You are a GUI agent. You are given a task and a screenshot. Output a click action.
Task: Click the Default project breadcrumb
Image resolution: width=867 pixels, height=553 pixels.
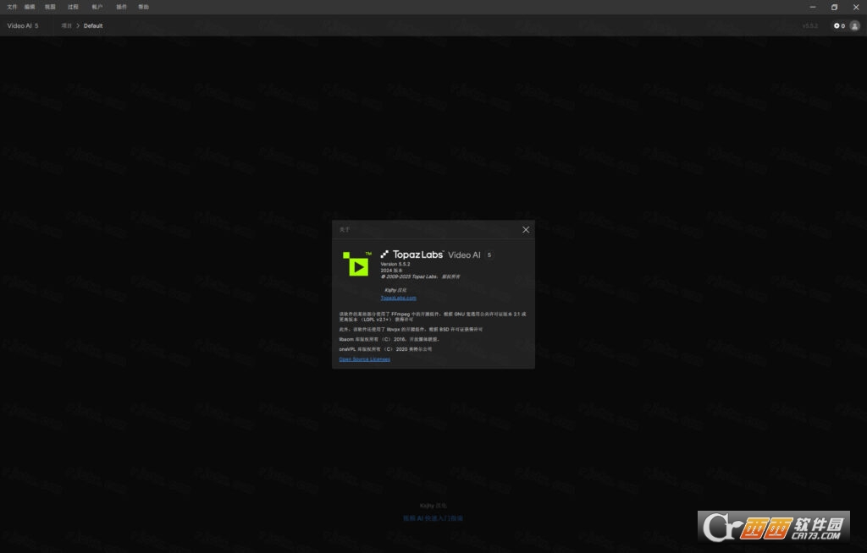coord(93,26)
